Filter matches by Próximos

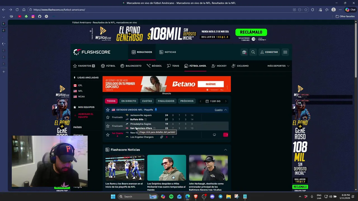click(x=187, y=101)
